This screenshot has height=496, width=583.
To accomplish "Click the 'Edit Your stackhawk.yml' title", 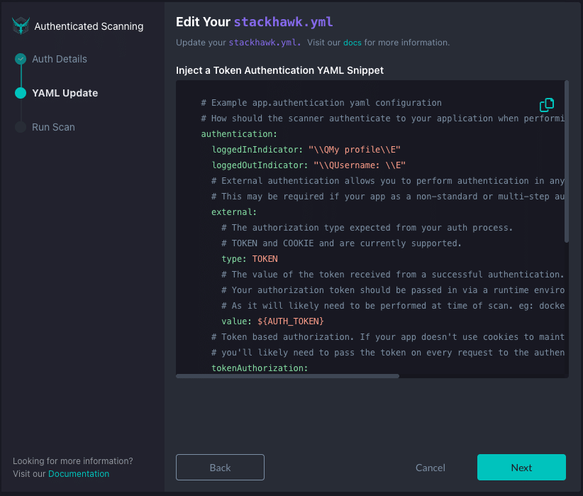I will (255, 22).
